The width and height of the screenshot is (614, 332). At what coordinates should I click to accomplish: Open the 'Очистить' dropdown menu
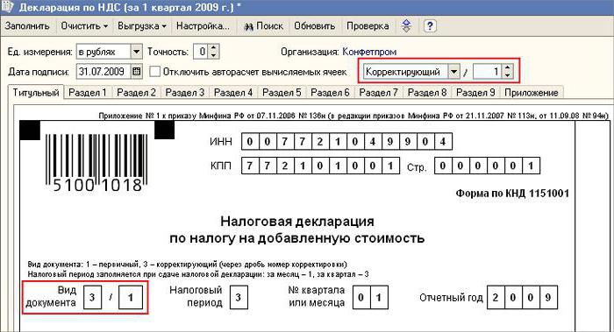[84, 26]
